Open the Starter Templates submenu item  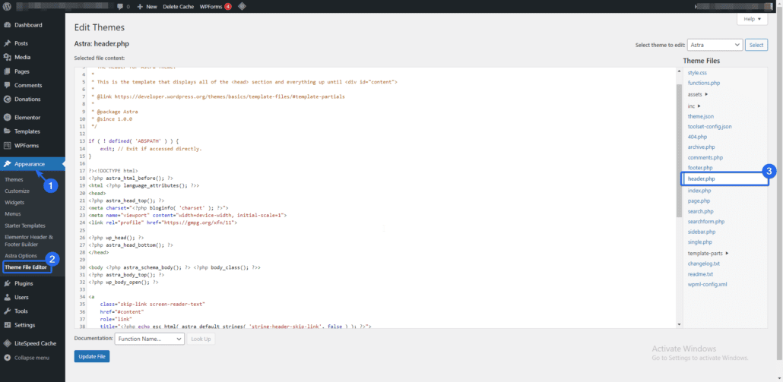tap(25, 226)
